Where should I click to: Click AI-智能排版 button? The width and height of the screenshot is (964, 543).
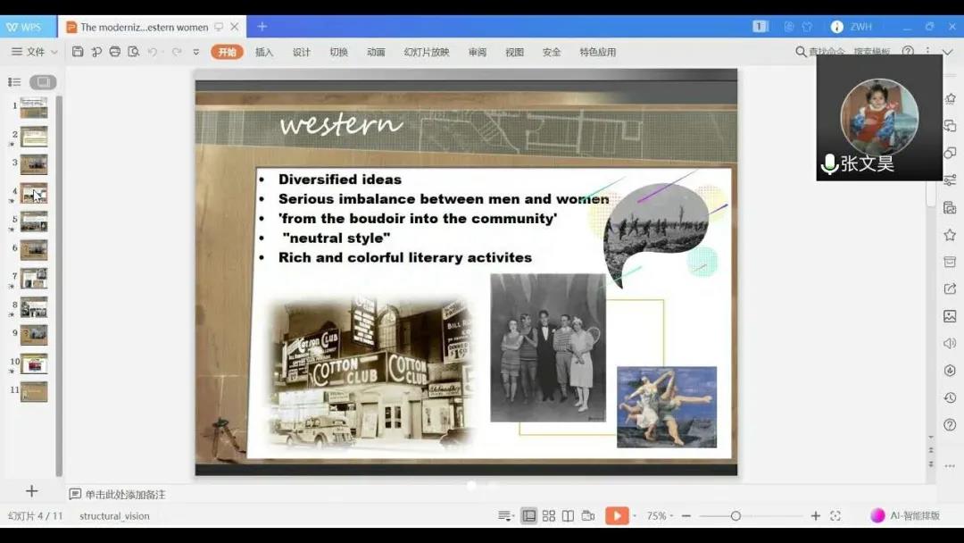[x=905, y=515]
